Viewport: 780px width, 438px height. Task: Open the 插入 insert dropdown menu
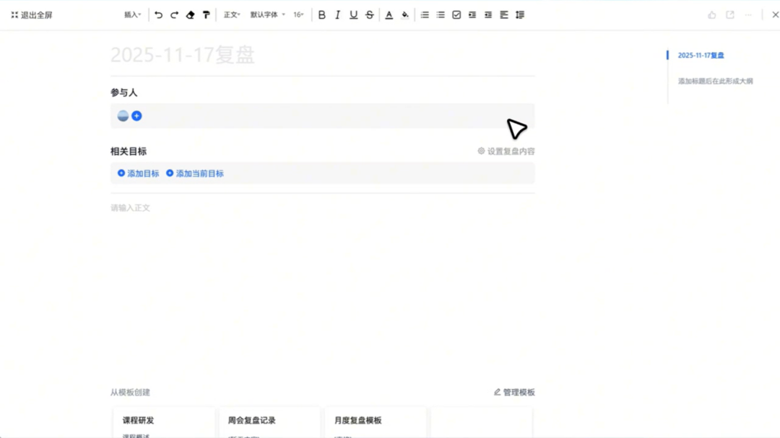point(132,15)
